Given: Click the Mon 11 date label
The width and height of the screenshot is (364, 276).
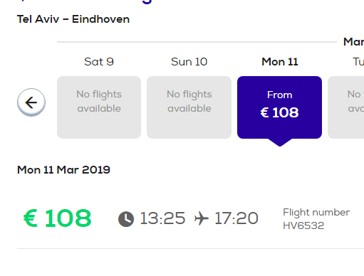Looking at the screenshot, I should tap(280, 62).
